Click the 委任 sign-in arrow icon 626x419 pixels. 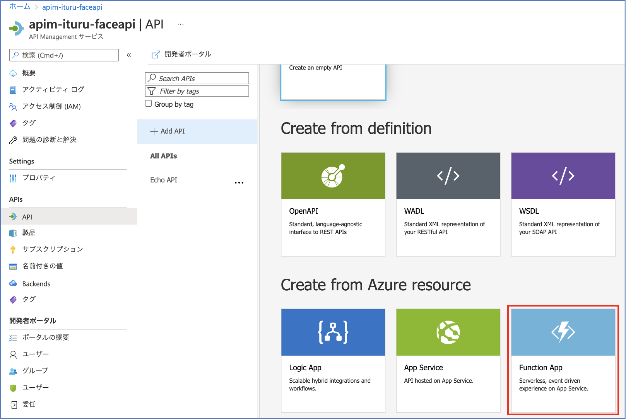click(13, 405)
